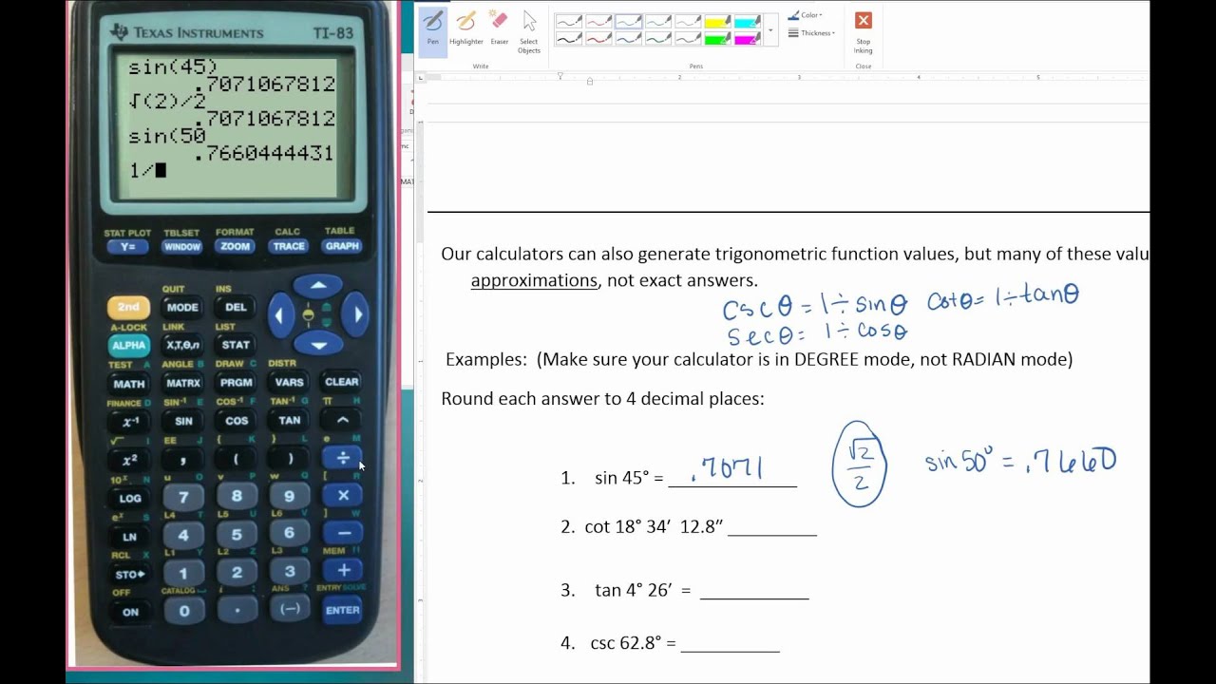Click the number 0 calculator key
Image resolution: width=1216 pixels, height=684 pixels.
(184, 611)
